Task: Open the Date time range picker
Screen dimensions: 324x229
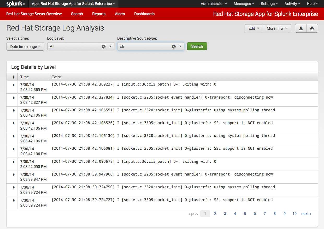Action: point(25,46)
